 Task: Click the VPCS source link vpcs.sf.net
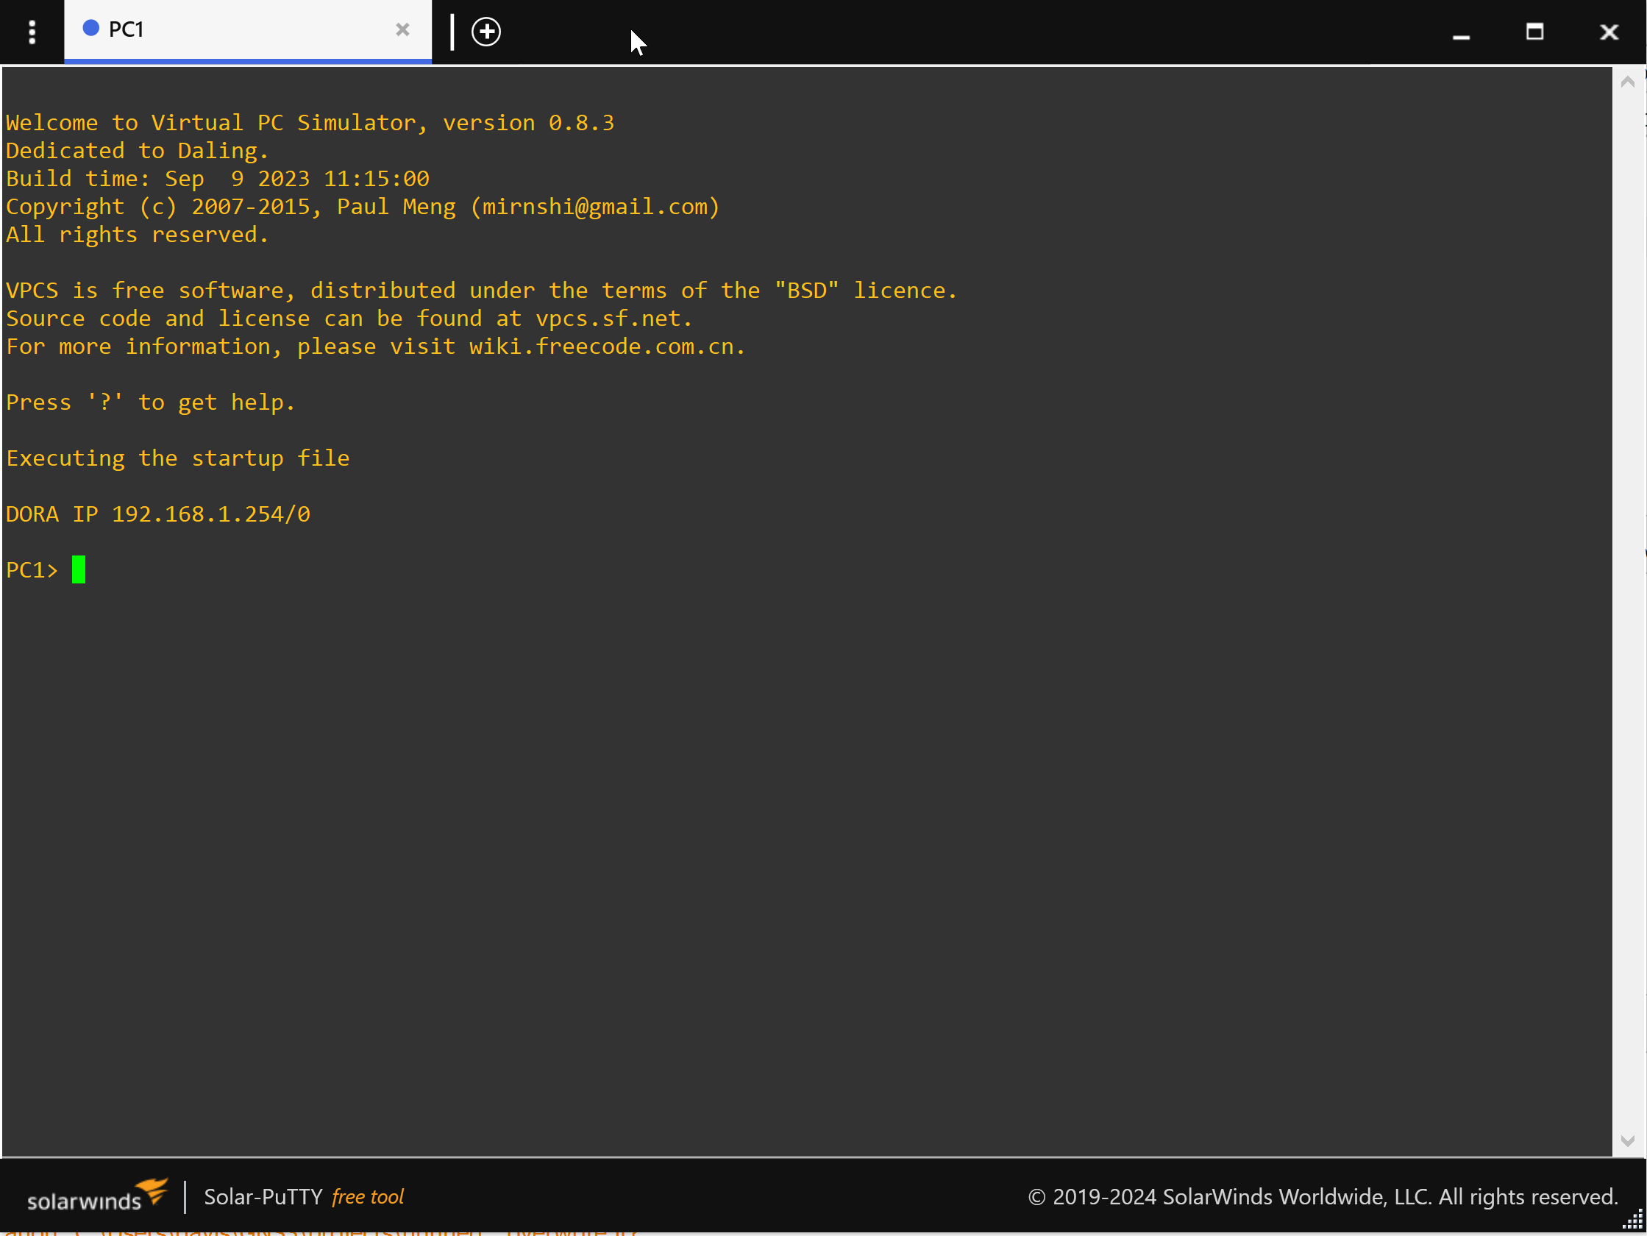click(608, 318)
